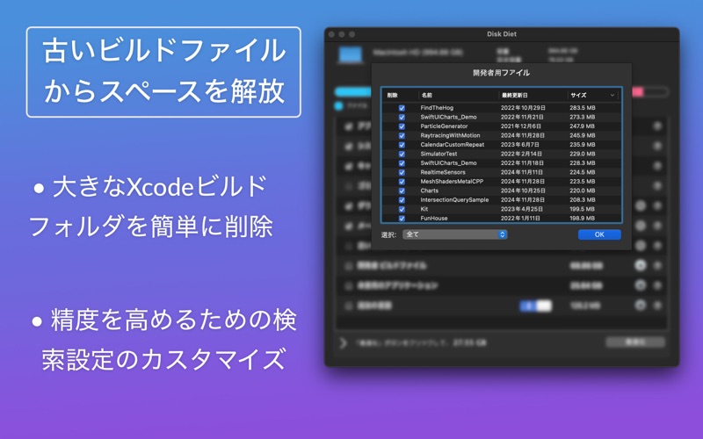Click the date 2021年12月6日
This screenshot has width=703, height=439.
(520, 126)
